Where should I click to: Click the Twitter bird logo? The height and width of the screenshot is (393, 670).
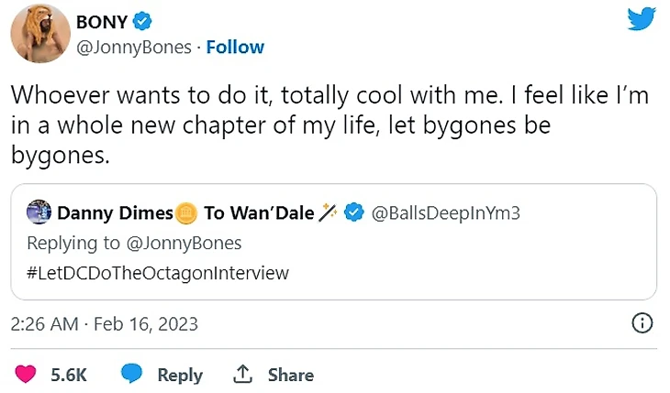[x=642, y=20]
